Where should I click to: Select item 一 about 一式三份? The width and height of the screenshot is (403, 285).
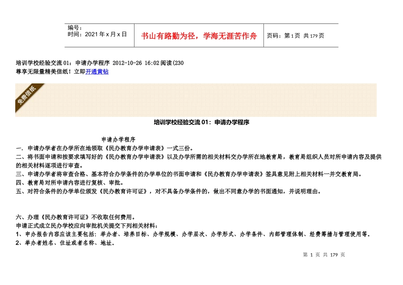[x=105, y=148]
